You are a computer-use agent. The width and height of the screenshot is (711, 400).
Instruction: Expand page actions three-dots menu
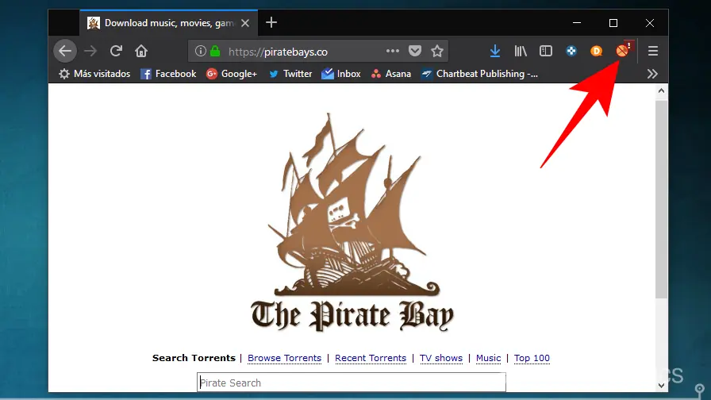point(393,51)
